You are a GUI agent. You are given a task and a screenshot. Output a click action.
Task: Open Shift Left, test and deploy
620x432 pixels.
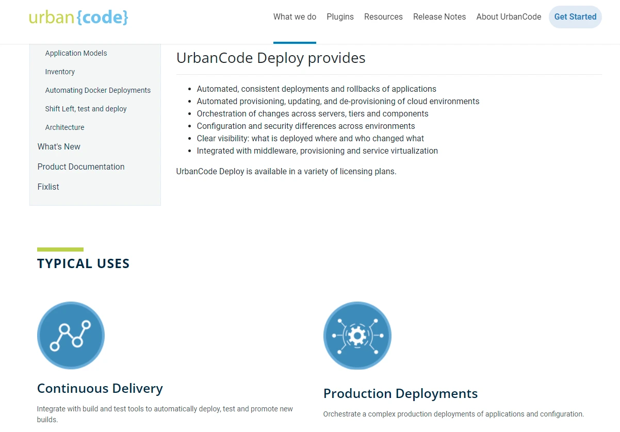86,109
